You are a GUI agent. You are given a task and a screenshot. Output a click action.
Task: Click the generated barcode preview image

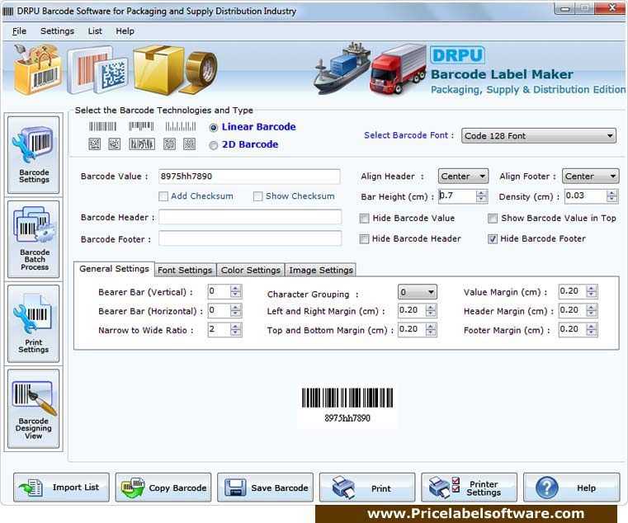click(x=347, y=403)
